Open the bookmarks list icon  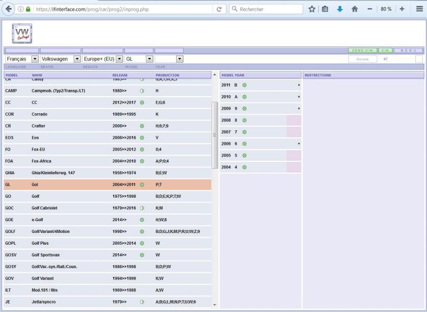pos(325,9)
